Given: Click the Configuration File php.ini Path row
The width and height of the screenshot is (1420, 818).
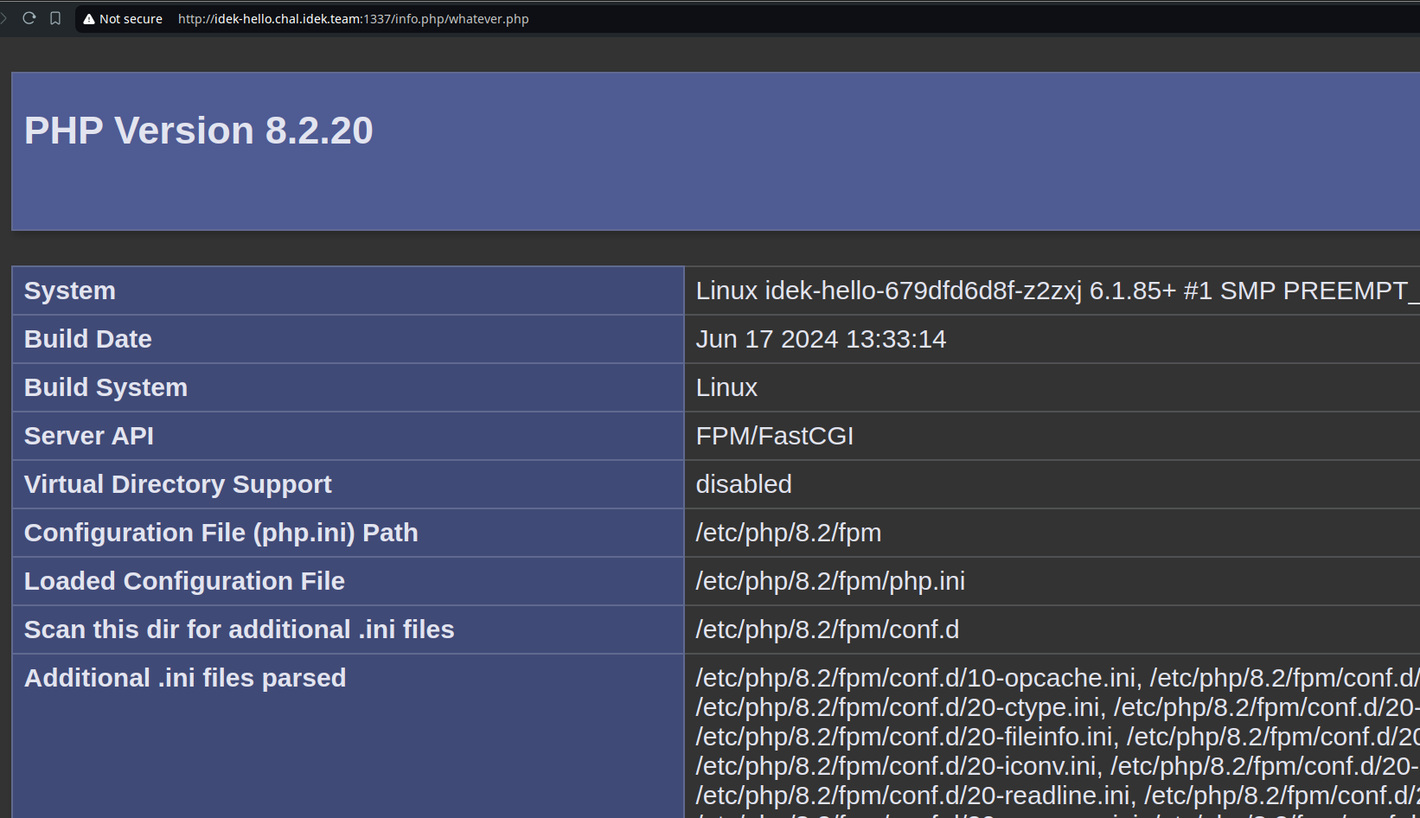Looking at the screenshot, I should pyautogui.click(x=221, y=533).
